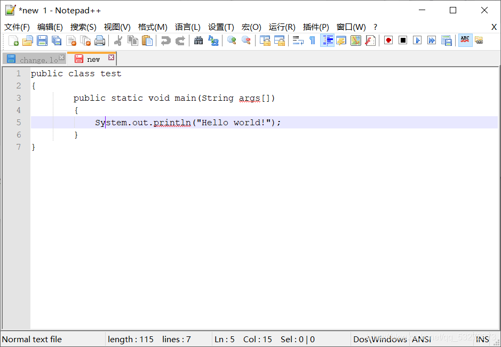Click the 'args' word on line 3
This screenshot has height=347, width=501.
coord(250,98)
